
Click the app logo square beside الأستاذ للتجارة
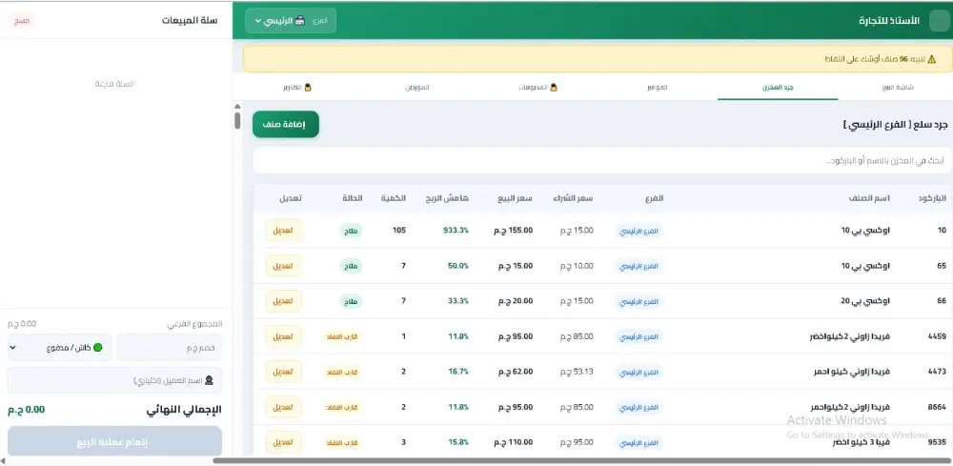(x=938, y=21)
